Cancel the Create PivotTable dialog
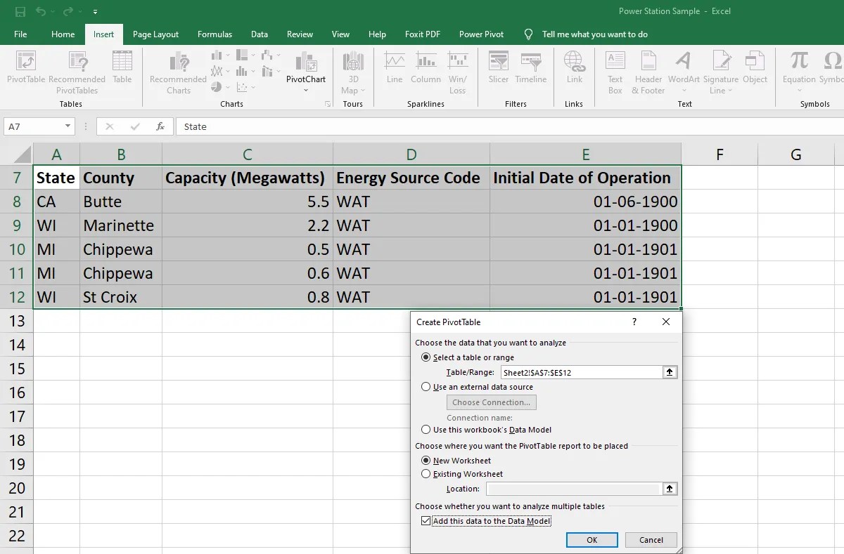 point(651,540)
